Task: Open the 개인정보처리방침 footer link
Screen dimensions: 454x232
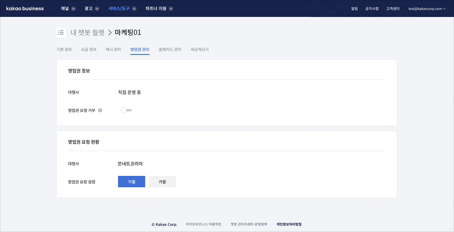Action: point(289,224)
